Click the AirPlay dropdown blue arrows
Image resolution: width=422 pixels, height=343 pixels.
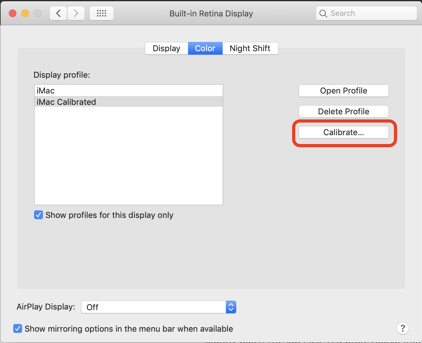[231, 307]
